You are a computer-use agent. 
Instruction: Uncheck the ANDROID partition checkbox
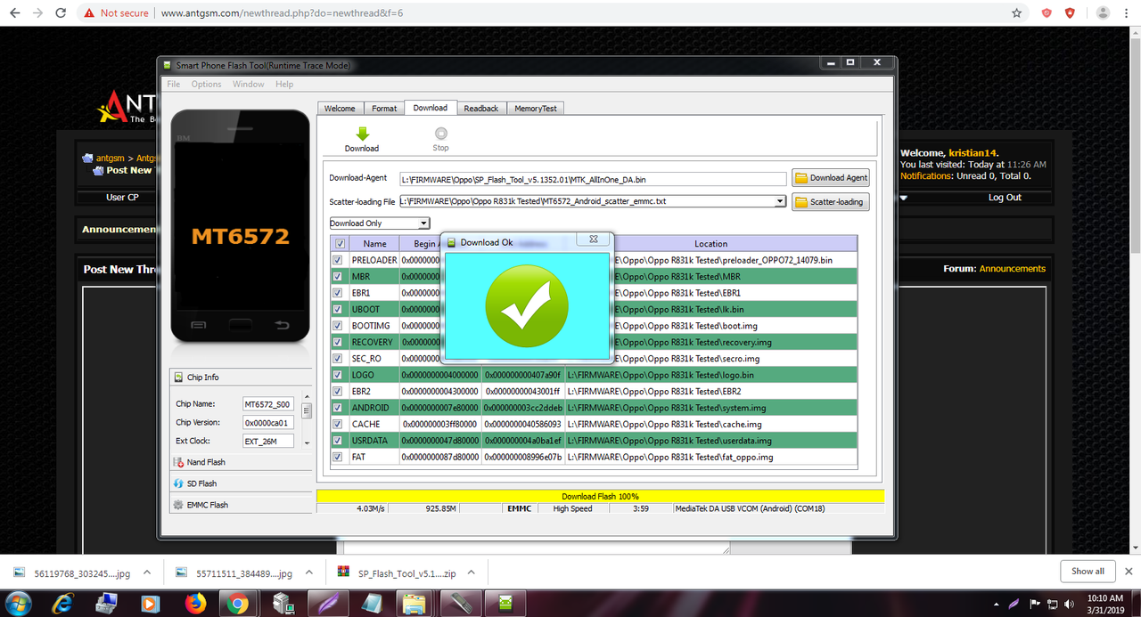tap(337, 408)
